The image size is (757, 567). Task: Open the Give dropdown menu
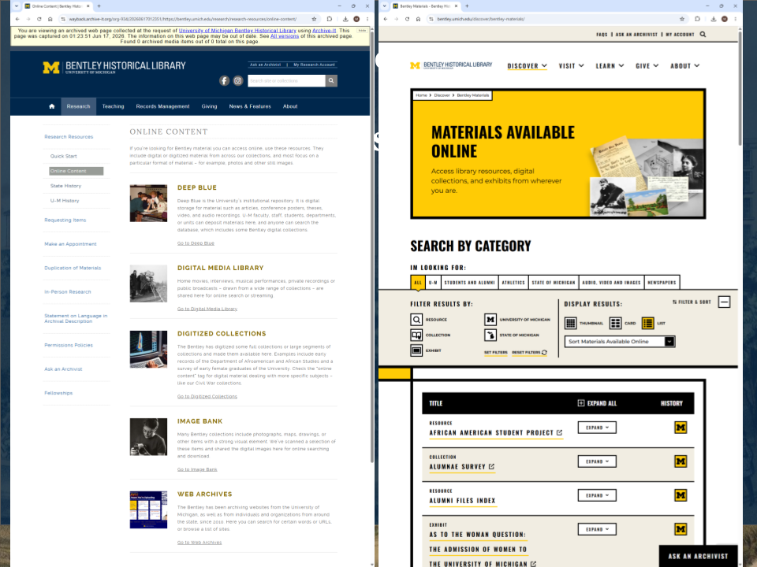coord(647,66)
